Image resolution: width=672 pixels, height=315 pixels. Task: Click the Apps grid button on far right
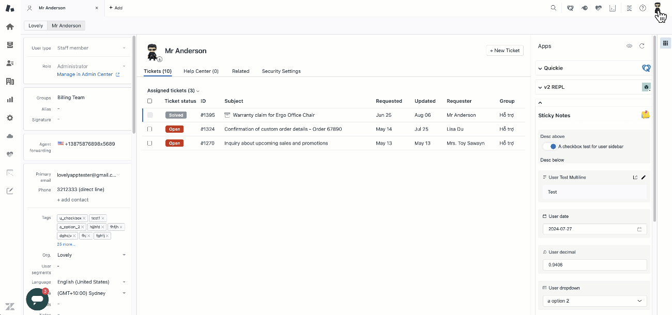(x=665, y=43)
